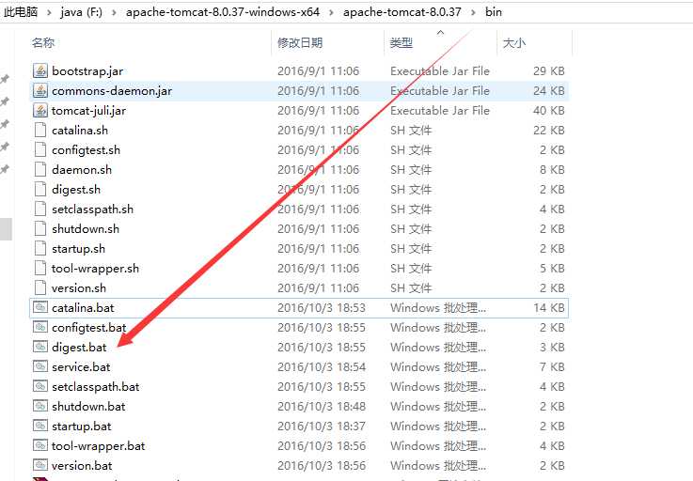Select catalina.bat file name
The image size is (693, 481).
83,308
